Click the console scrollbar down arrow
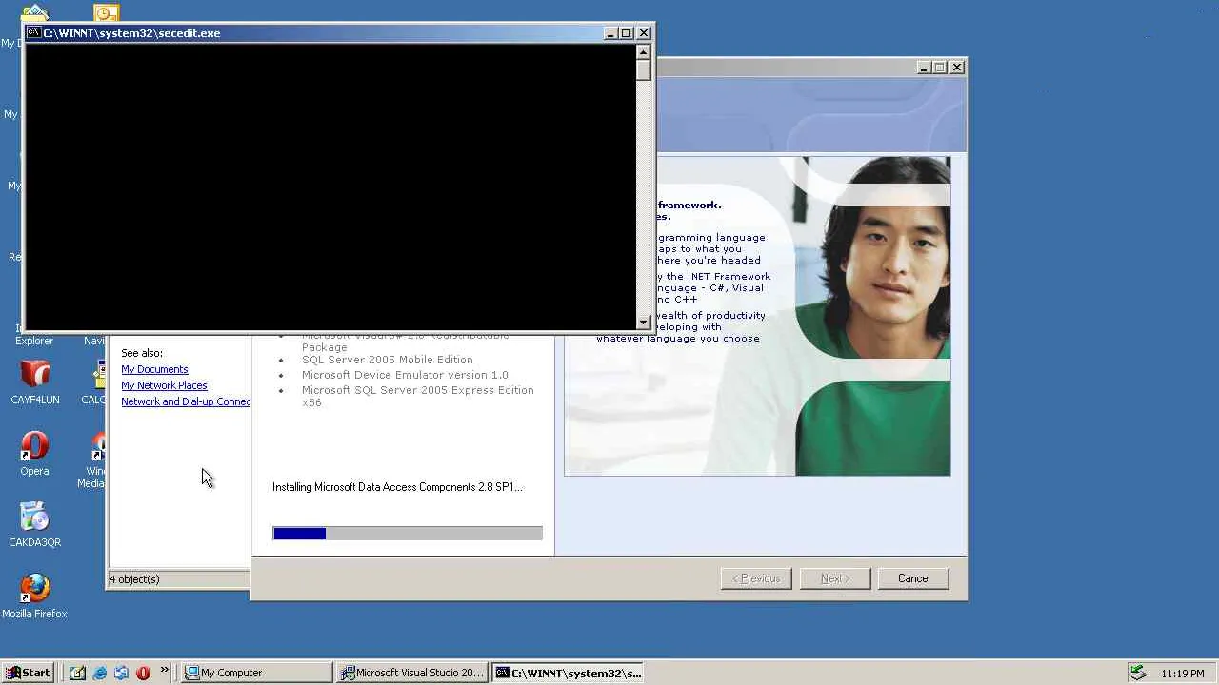 [x=644, y=322]
